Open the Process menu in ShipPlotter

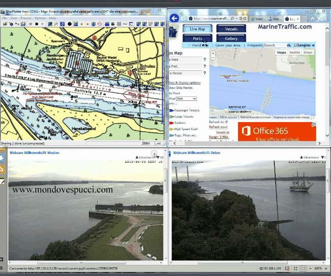(x=26, y=18)
